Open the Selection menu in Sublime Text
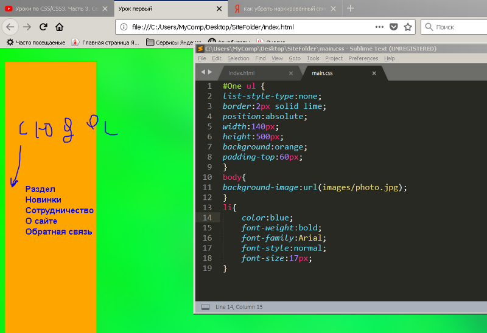The width and height of the screenshot is (487, 333). [238, 58]
